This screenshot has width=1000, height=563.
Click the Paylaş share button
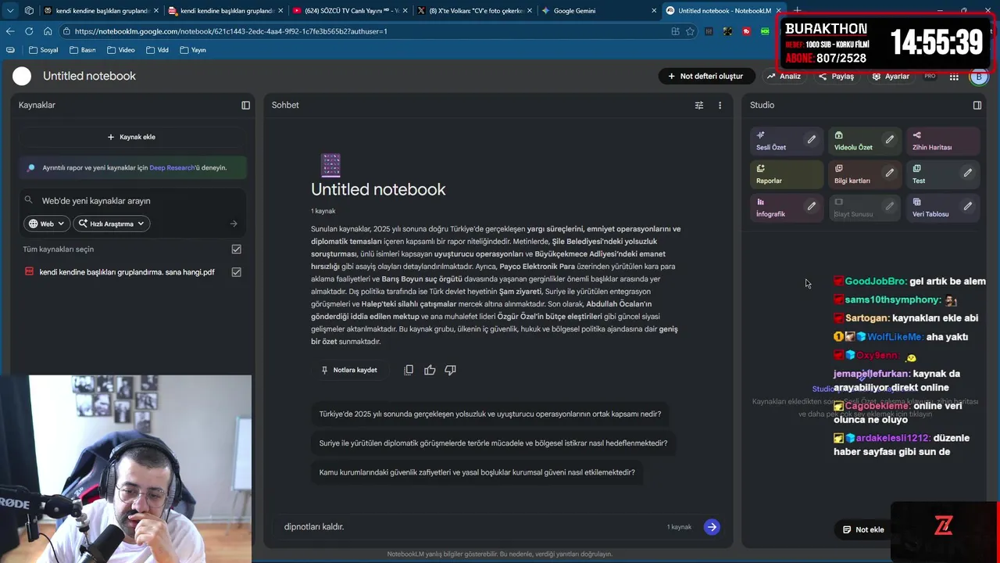pyautogui.click(x=835, y=76)
